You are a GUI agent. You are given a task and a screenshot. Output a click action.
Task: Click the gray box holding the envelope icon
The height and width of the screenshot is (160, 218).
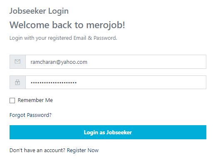point(17,62)
